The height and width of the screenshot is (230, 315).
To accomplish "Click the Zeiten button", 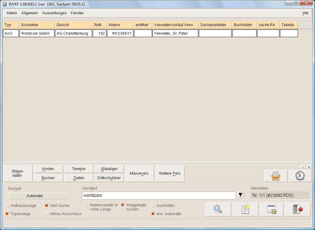I will click(x=78, y=178).
